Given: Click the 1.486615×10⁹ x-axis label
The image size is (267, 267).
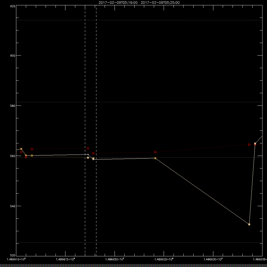Looking at the screenshot, I should [65, 259].
